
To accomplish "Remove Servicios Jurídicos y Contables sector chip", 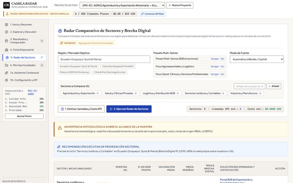I will coord(223,93).
